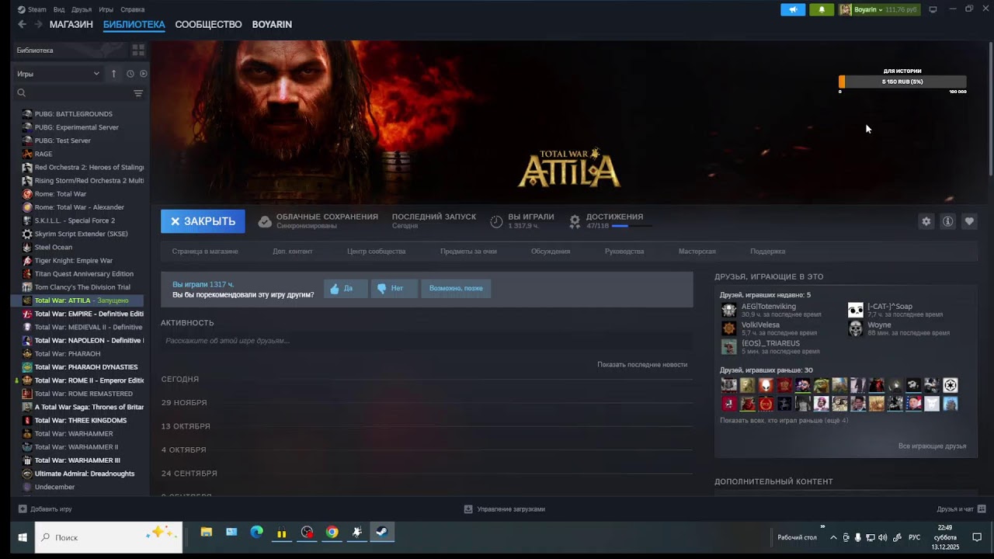Open friend [-CAT-]^Soap avatar

pyautogui.click(x=855, y=310)
